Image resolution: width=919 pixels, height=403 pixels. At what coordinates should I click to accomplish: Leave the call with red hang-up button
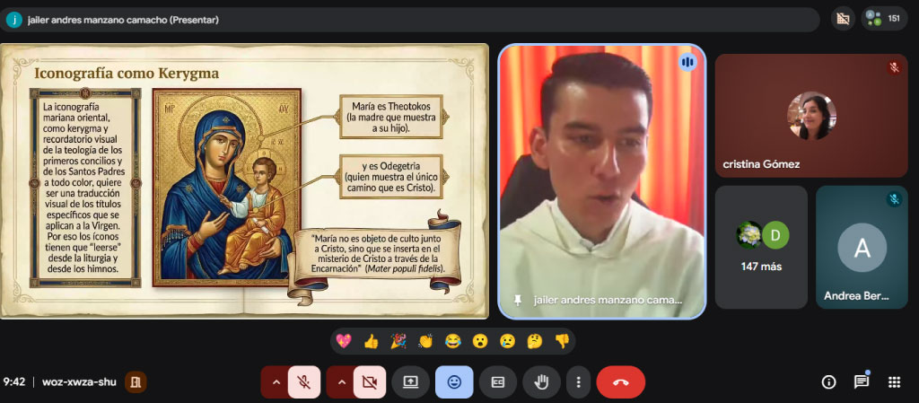point(621,382)
